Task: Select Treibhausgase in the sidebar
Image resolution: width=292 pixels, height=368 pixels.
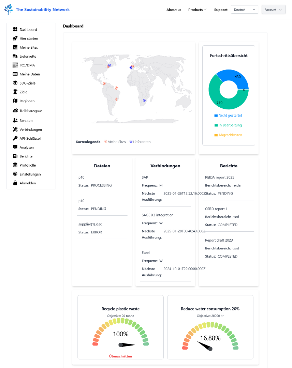Action: coord(31,111)
